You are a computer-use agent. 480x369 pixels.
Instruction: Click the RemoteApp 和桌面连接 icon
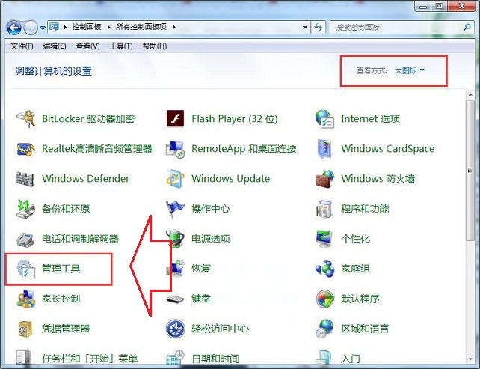pyautogui.click(x=175, y=149)
